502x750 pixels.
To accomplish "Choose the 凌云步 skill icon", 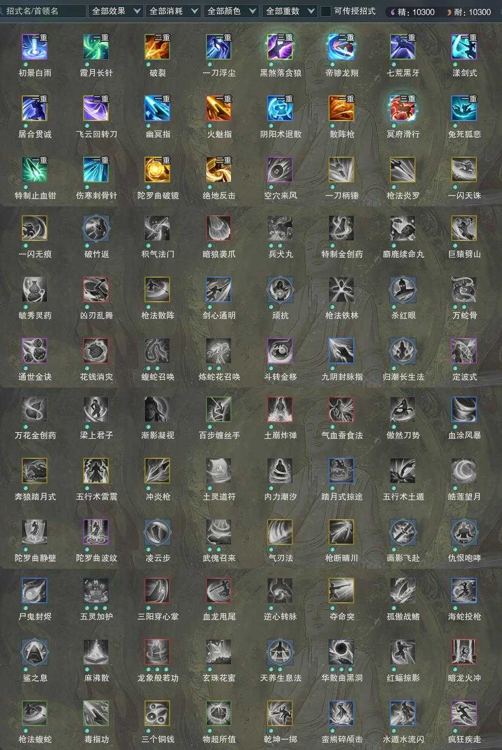I will click(157, 532).
